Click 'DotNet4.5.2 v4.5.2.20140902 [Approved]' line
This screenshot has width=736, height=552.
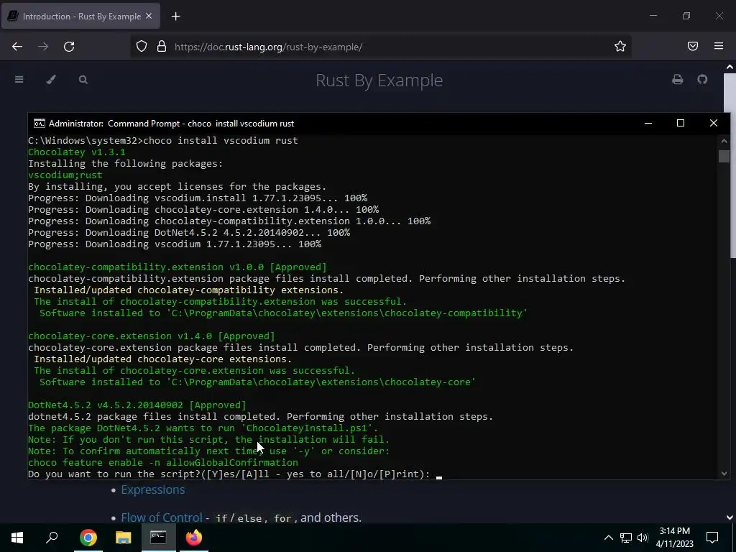(x=137, y=405)
